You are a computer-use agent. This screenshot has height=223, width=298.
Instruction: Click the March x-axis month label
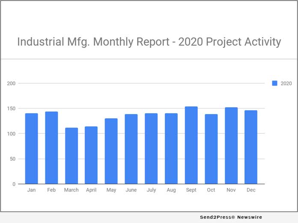click(72, 190)
